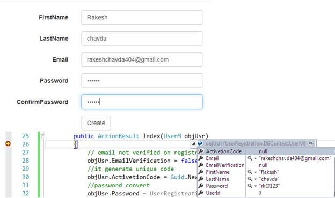The width and height of the screenshot is (335, 198).
Task: Click the UserId value 0
Action: (260, 193)
